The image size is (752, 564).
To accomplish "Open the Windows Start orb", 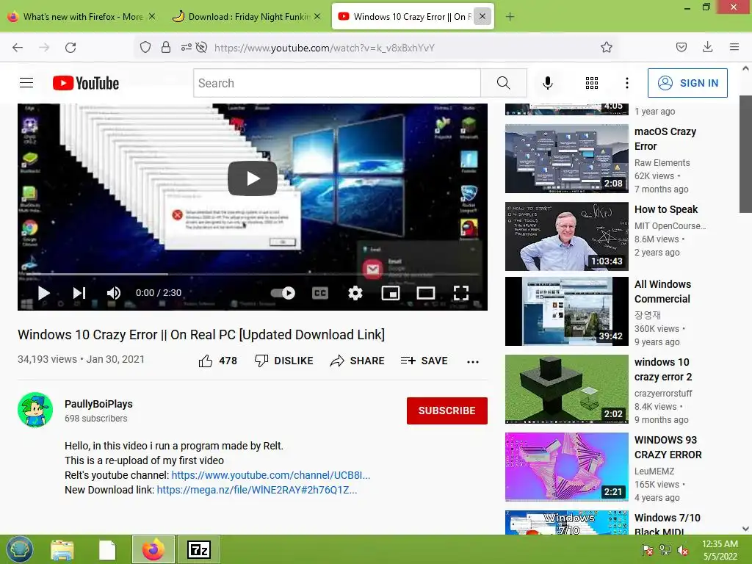I will click(x=20, y=549).
